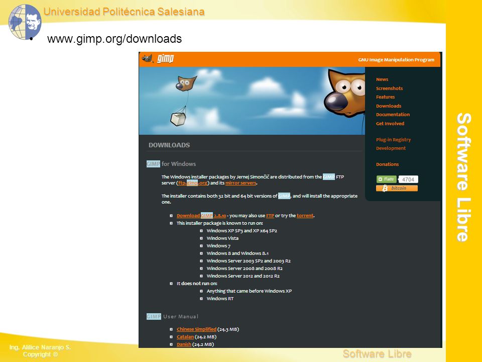
Task: Open the Downloads menu link
Action: click(389, 106)
